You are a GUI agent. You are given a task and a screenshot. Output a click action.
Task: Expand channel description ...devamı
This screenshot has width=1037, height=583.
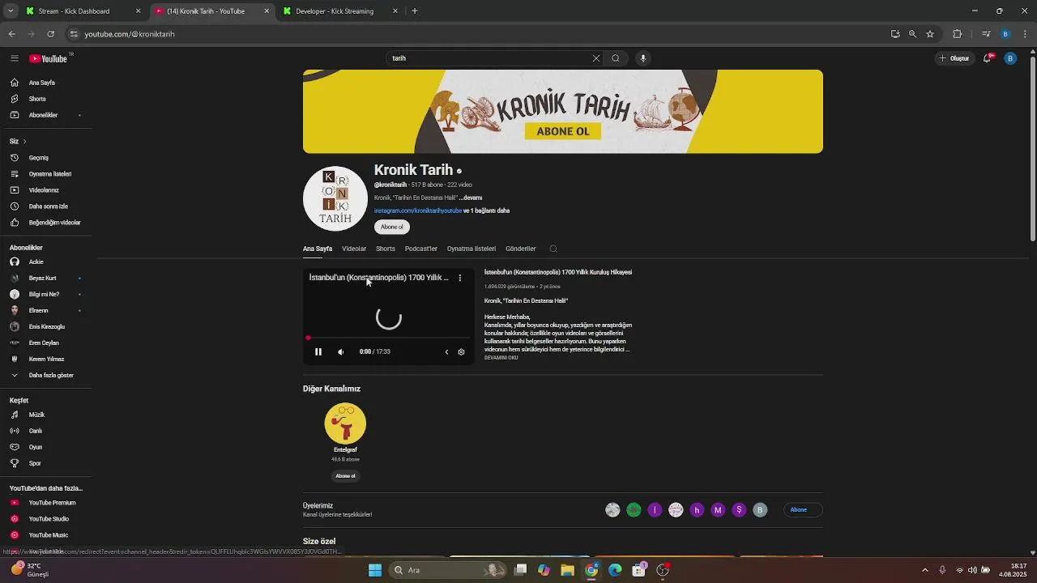471,198
